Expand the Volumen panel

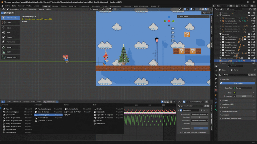pos(225,100)
